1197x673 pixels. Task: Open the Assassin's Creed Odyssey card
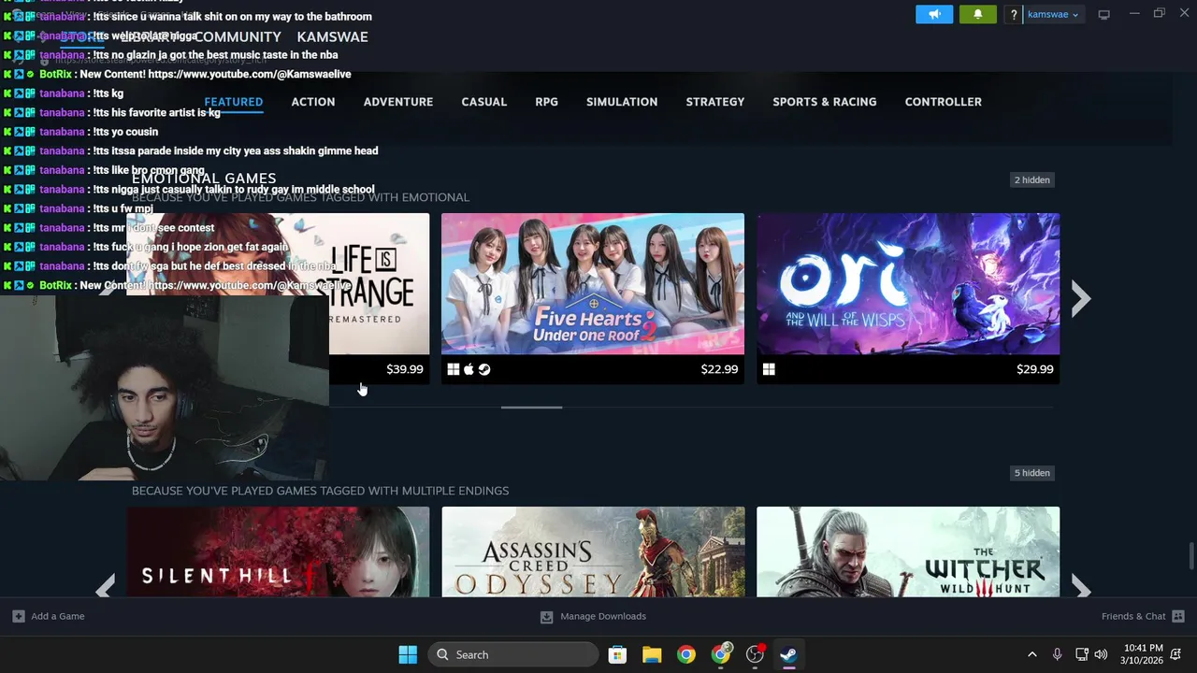(593, 551)
